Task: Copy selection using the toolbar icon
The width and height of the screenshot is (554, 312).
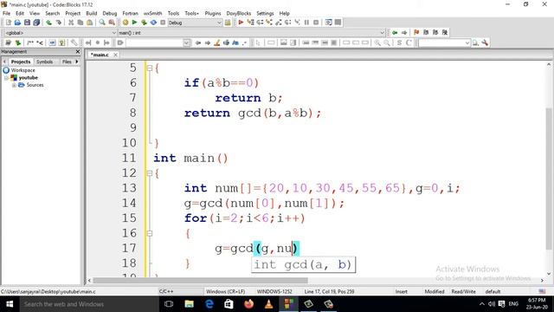Action: click(81, 23)
